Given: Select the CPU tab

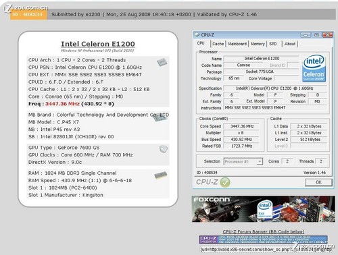Looking at the screenshot, I should (x=201, y=43).
